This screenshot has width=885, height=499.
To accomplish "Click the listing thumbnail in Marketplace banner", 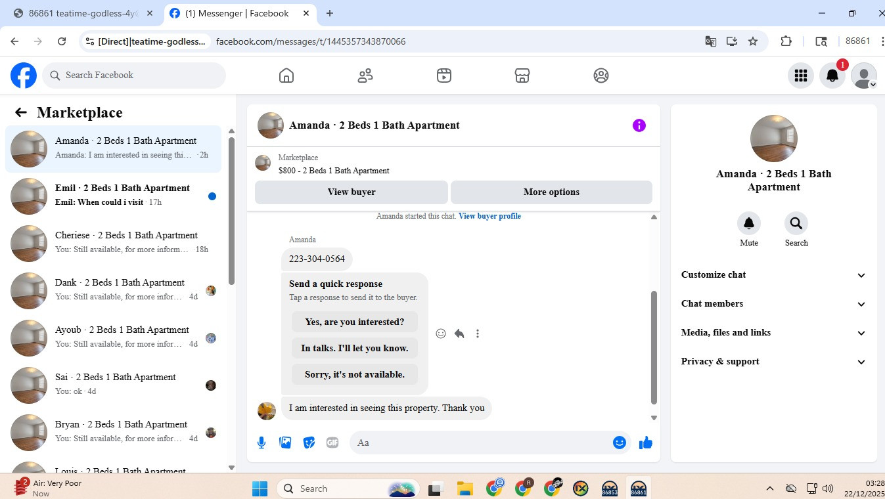I will tap(263, 163).
